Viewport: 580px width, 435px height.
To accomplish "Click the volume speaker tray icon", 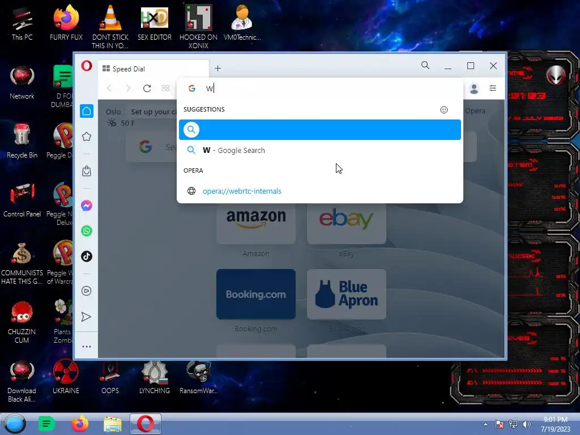I will [527, 424].
